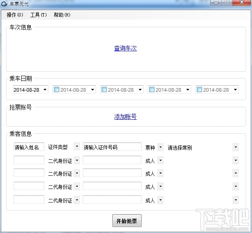Image resolution: width=252 pixels, height=233 pixels.
Task: Open the first 乘车日期 date dropdown
Action: pos(45,90)
